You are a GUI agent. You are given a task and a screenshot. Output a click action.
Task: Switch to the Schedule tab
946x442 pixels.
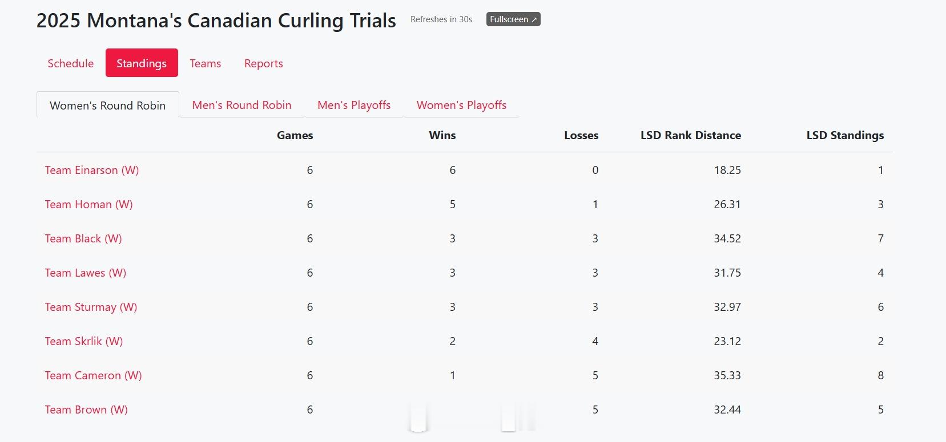tap(70, 63)
